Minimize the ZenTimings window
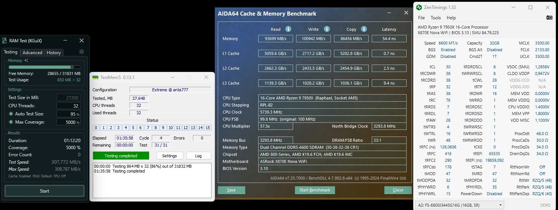 pyautogui.click(x=513, y=7)
